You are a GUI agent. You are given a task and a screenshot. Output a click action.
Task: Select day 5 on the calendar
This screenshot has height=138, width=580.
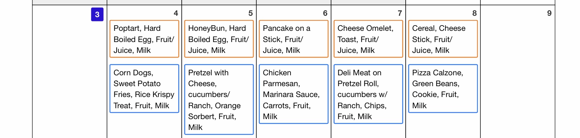250,13
